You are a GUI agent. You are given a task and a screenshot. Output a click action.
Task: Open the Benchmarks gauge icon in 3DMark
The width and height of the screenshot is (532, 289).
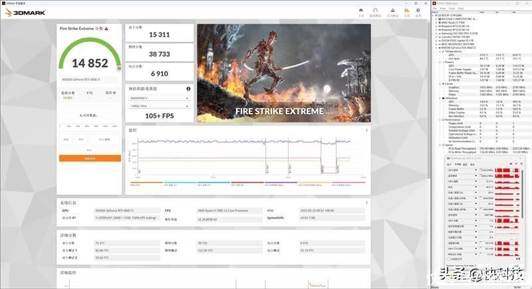tap(375, 11)
